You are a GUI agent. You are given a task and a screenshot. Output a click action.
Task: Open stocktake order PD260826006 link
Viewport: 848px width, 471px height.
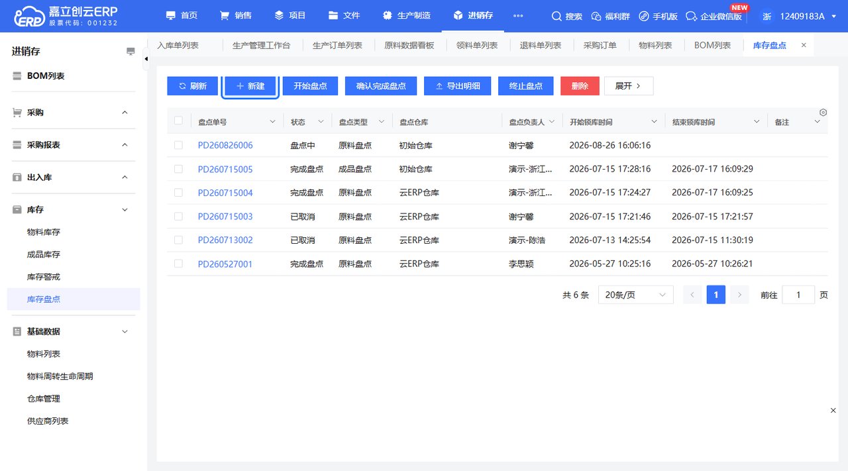pos(225,145)
